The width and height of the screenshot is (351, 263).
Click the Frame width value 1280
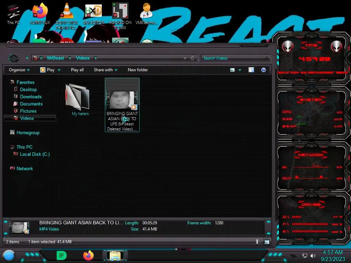click(219, 223)
